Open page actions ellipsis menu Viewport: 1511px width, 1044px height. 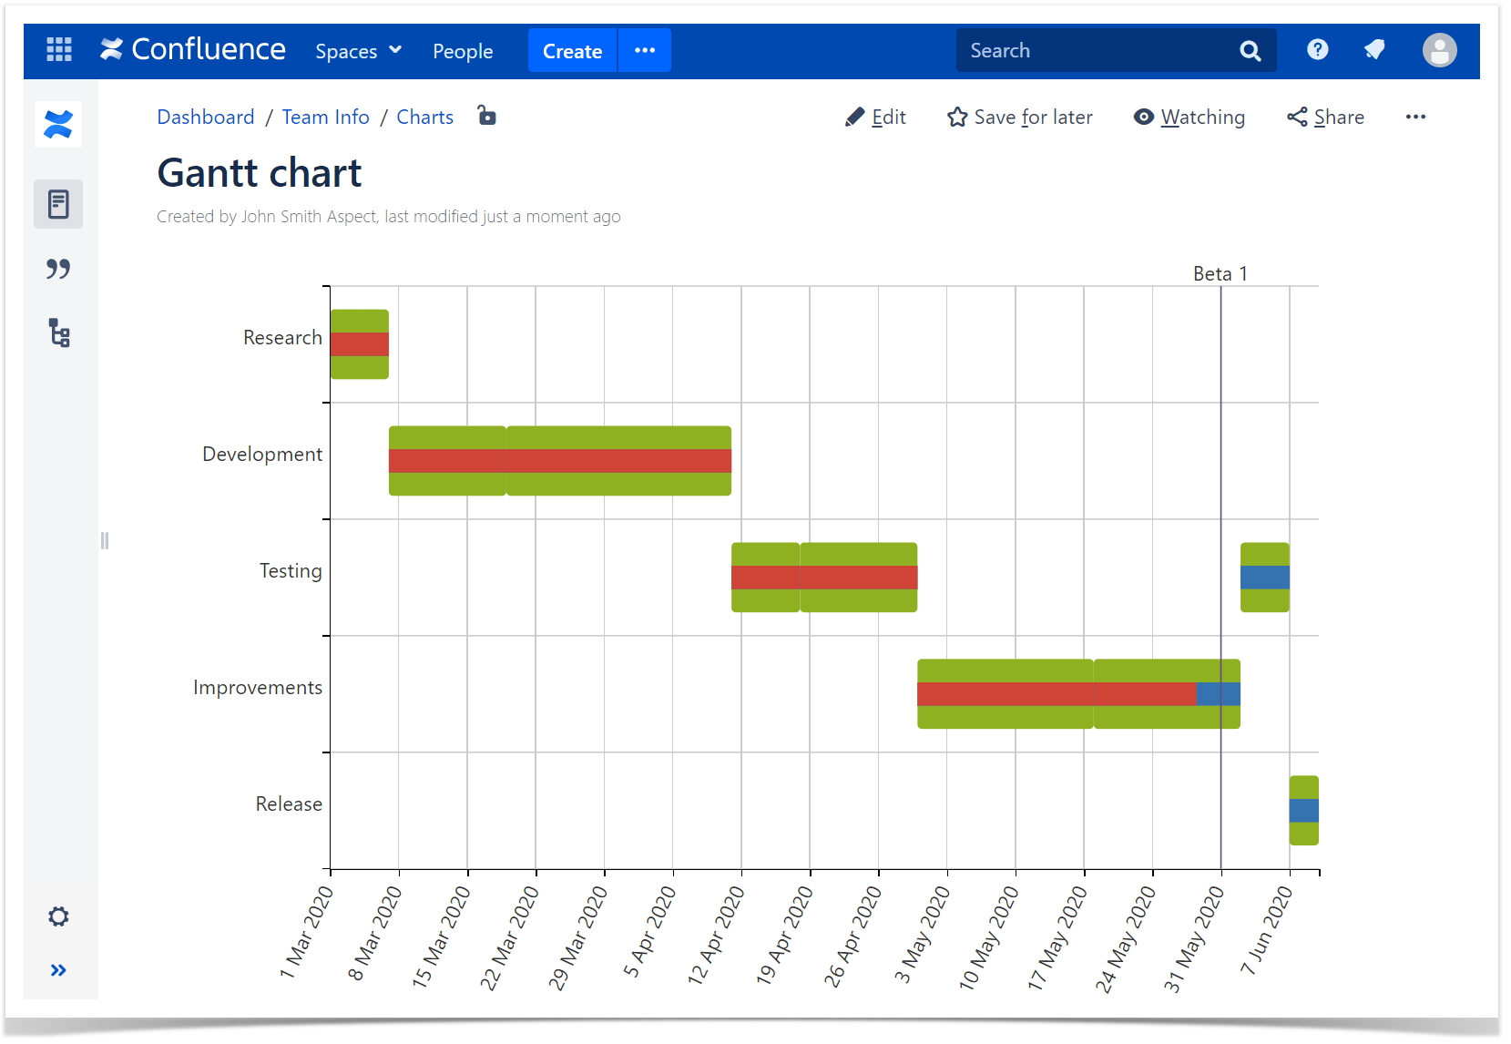[x=1415, y=117]
